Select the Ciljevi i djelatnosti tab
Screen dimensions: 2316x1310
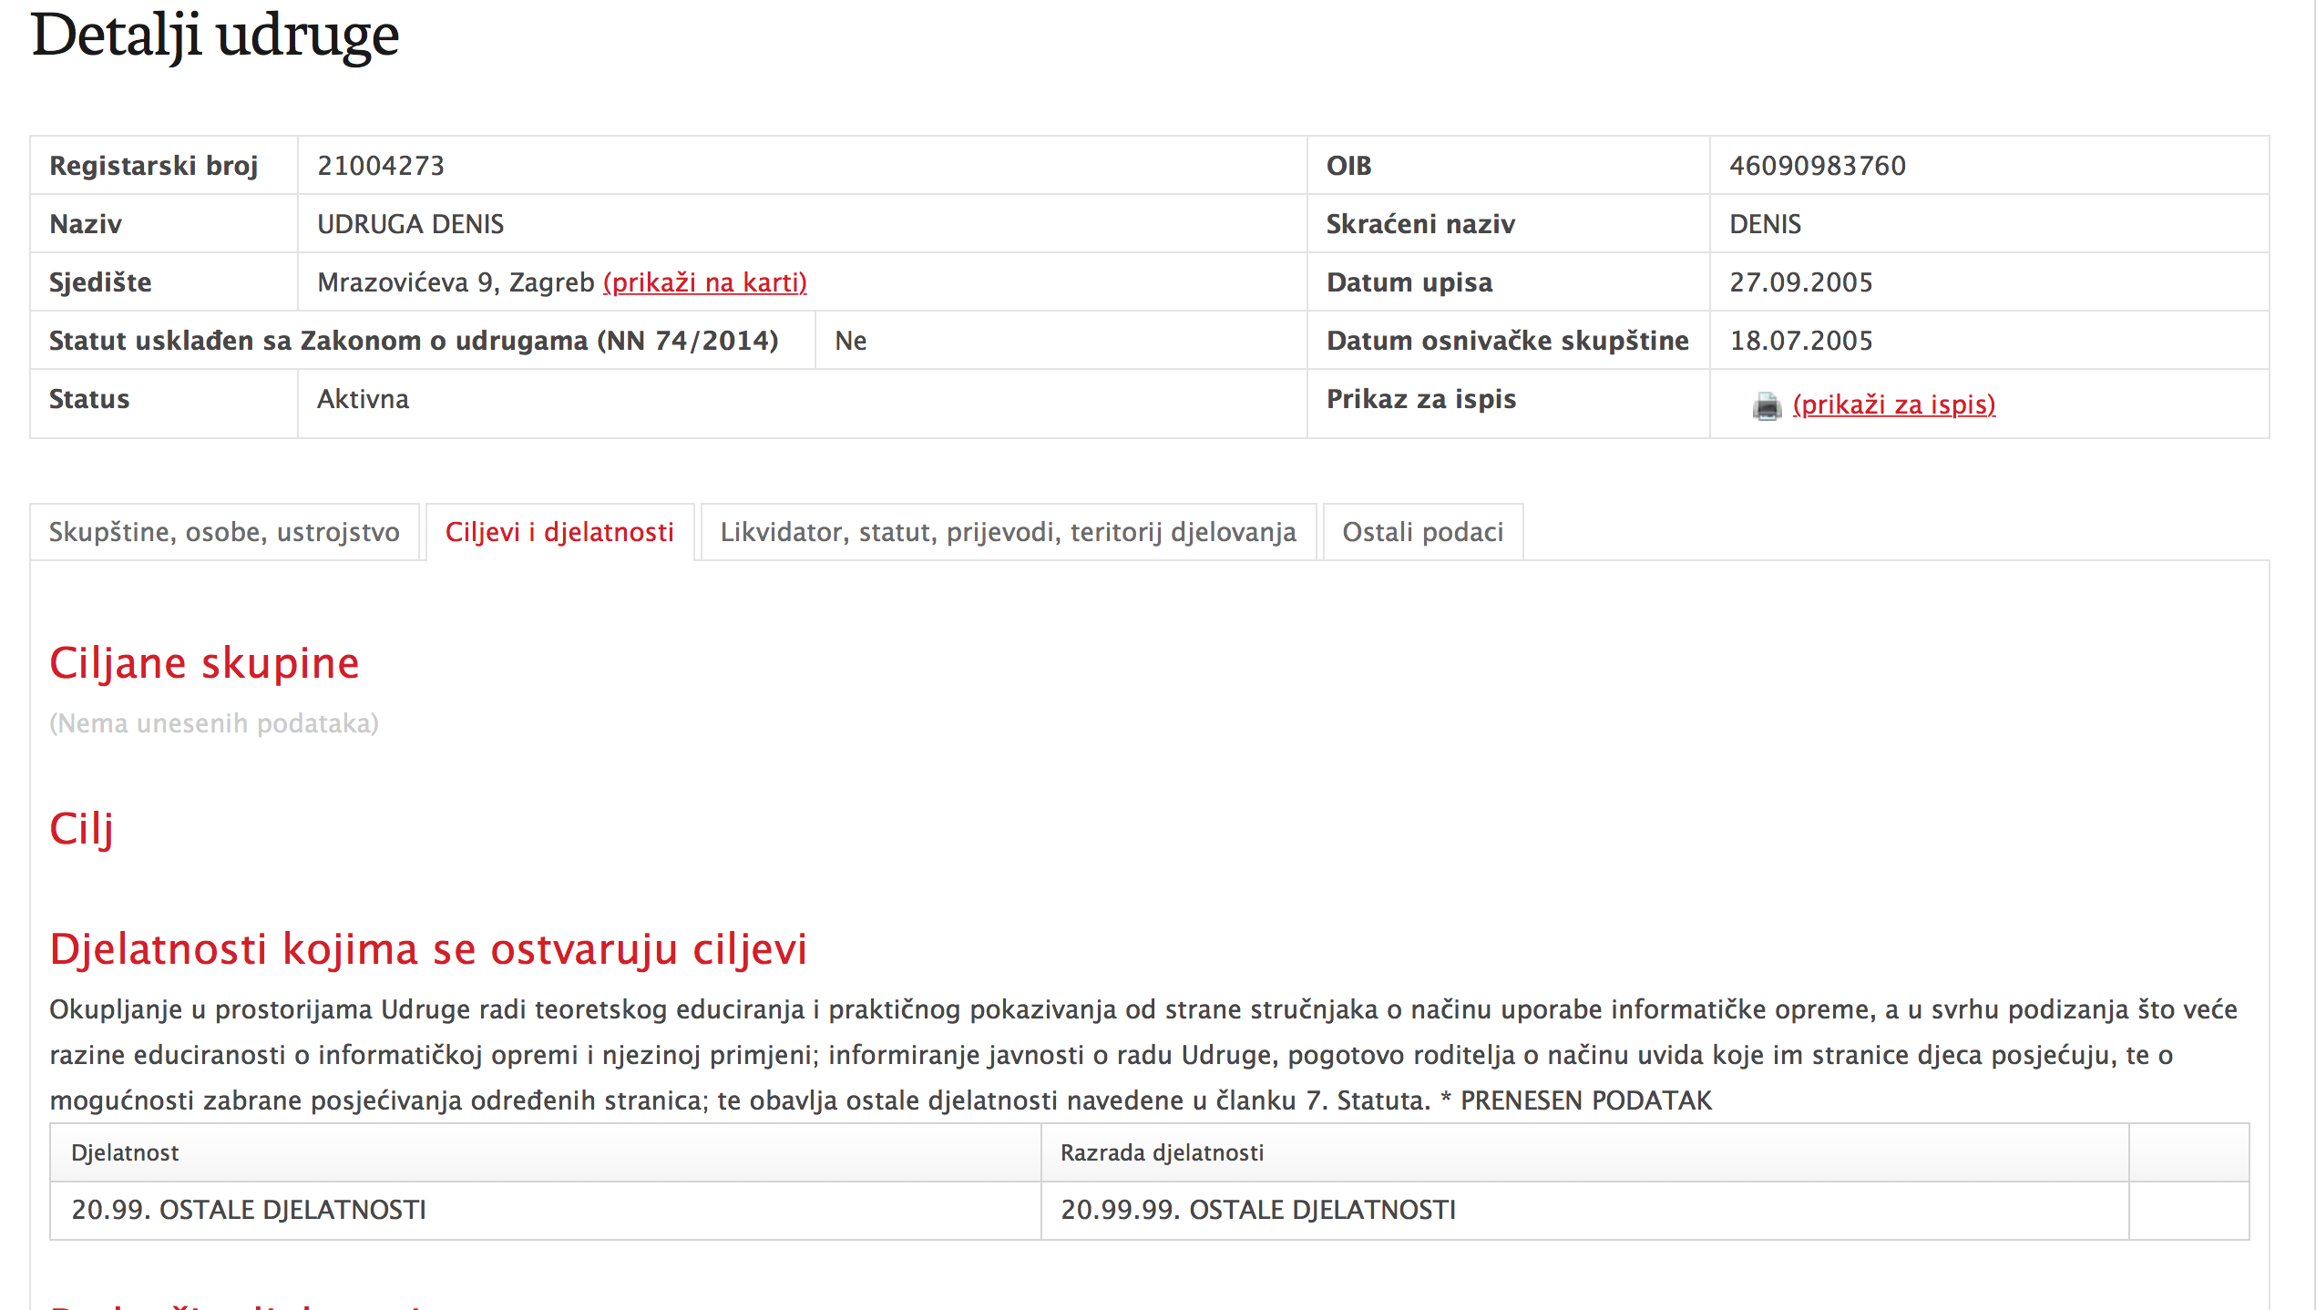pyautogui.click(x=559, y=532)
